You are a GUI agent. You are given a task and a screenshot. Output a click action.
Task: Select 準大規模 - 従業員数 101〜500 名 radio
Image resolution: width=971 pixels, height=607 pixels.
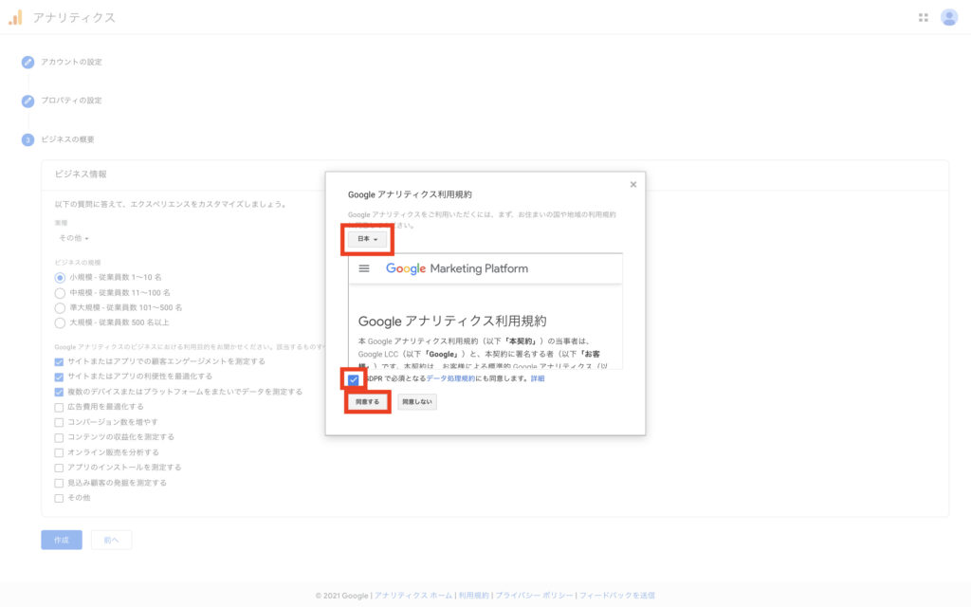[x=60, y=308]
